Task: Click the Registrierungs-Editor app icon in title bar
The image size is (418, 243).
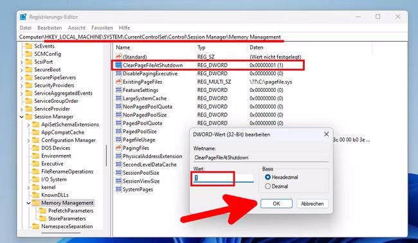Action: (23, 17)
